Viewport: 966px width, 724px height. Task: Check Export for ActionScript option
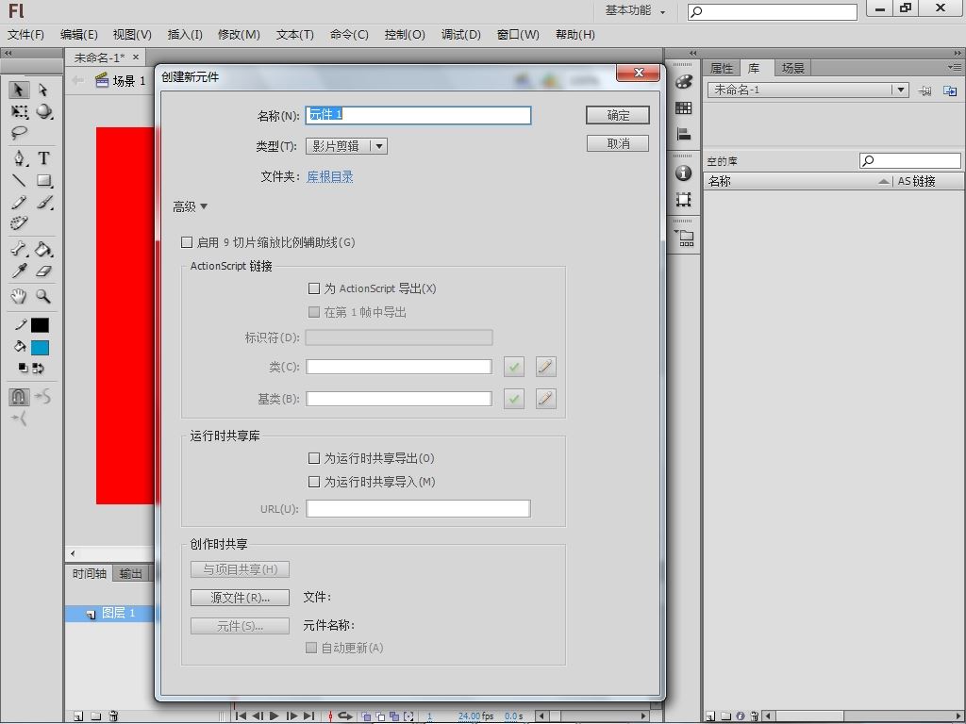click(314, 288)
